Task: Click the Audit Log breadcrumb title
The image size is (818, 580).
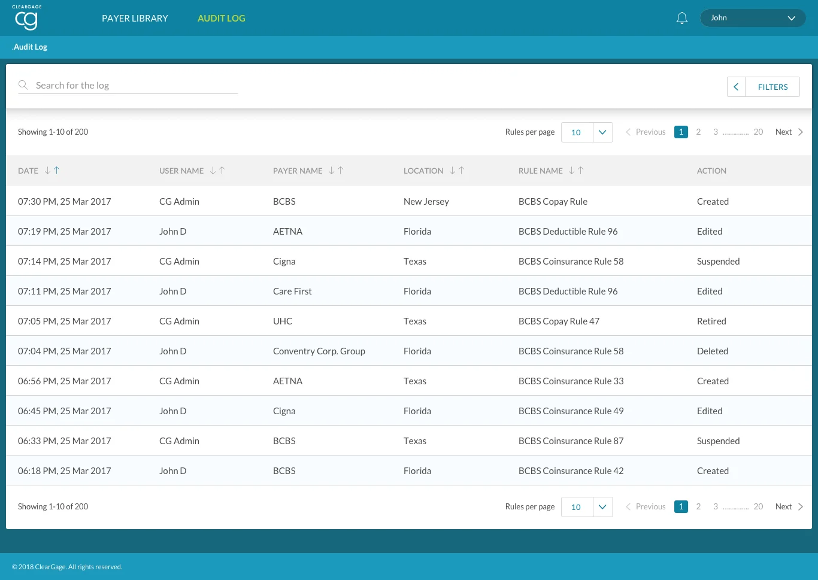Action: tap(30, 47)
